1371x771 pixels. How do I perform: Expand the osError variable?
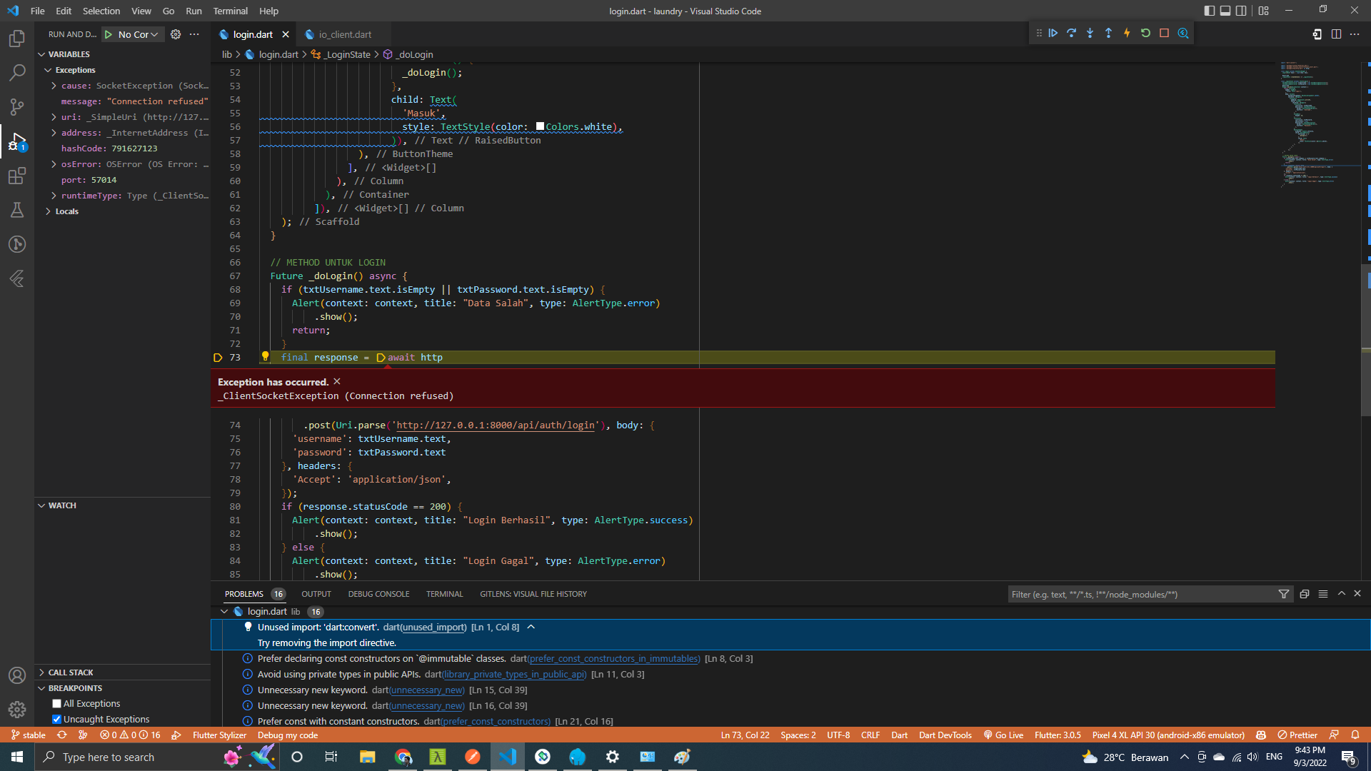[54, 164]
